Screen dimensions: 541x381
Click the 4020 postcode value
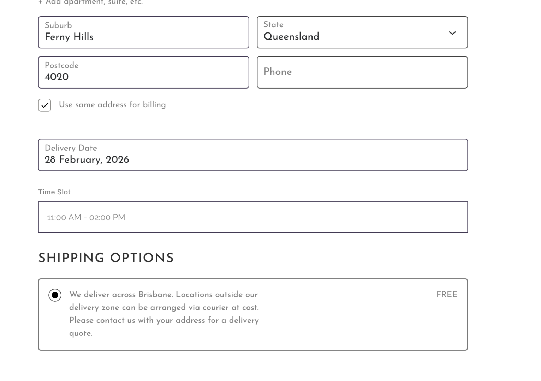[57, 77]
